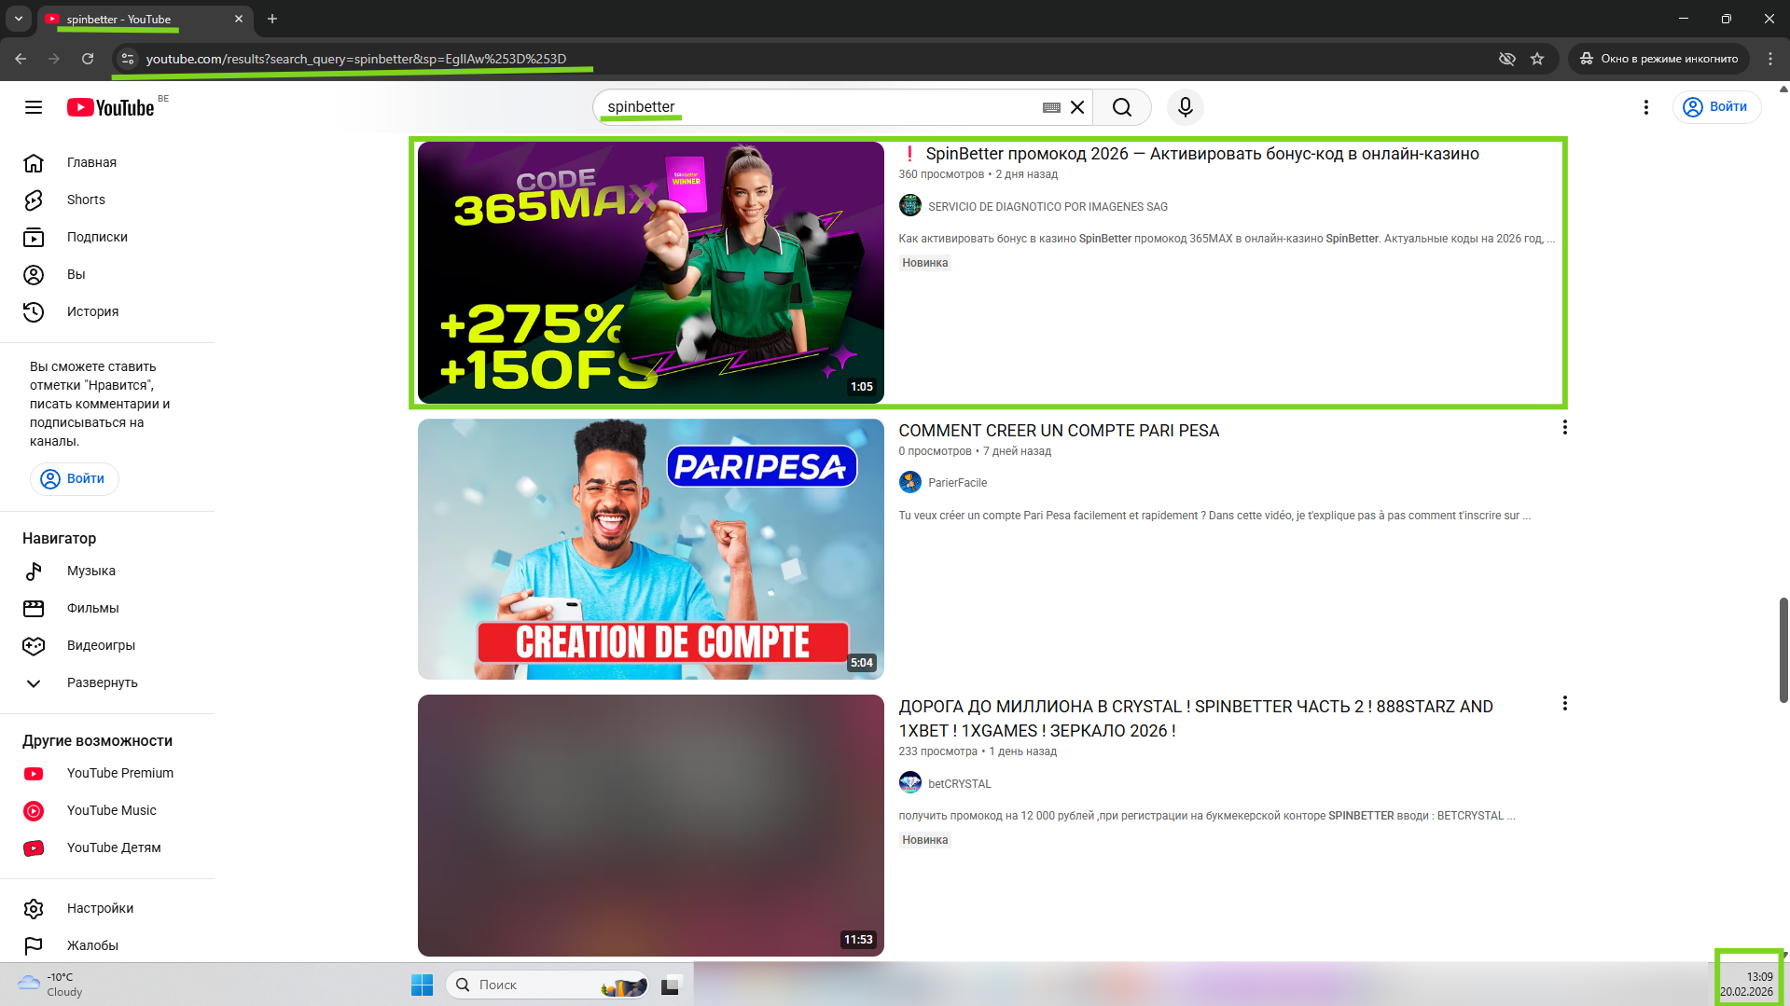The image size is (1790, 1006).
Task: Open the Task View taskbar icon
Action: pyautogui.click(x=673, y=985)
